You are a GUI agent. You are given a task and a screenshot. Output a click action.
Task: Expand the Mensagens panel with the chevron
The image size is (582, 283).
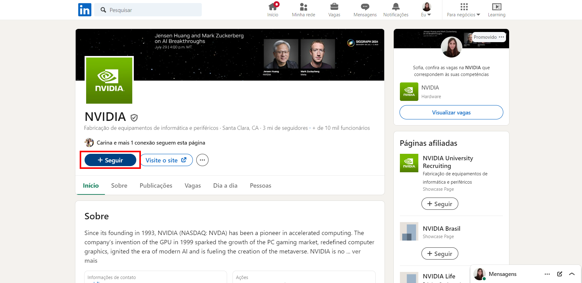click(572, 274)
